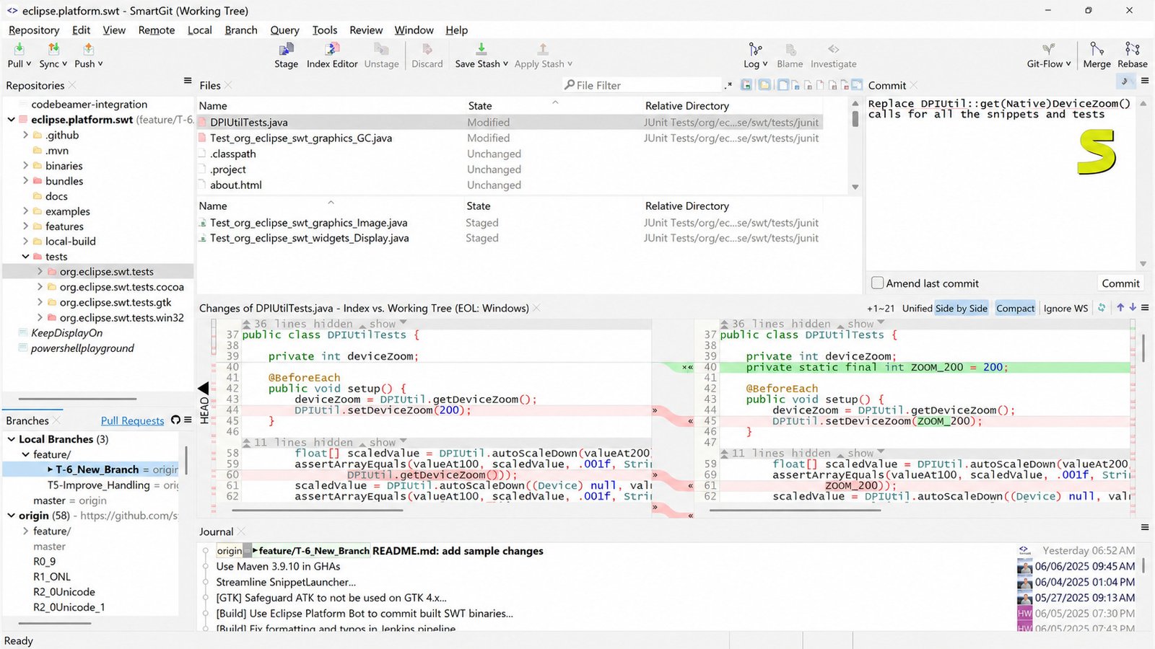Refresh the changes diff view
1155x649 pixels.
(x=1102, y=307)
